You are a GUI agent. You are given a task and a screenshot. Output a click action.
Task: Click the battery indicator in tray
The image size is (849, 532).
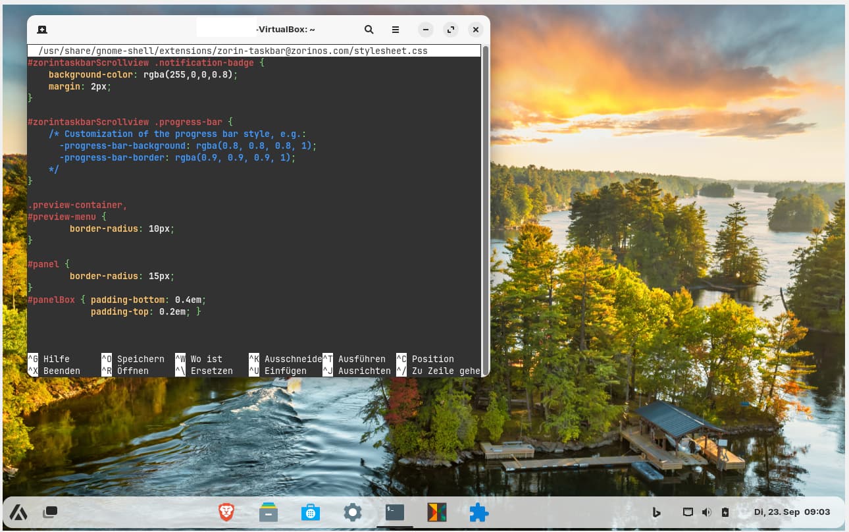click(x=725, y=512)
